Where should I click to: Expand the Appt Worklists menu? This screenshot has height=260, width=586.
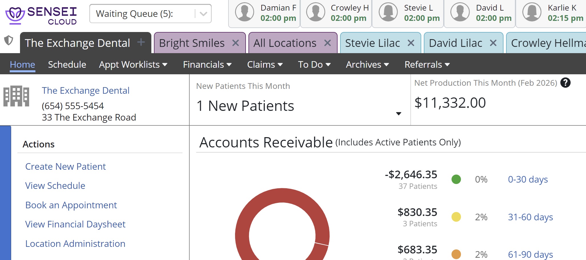[133, 65]
